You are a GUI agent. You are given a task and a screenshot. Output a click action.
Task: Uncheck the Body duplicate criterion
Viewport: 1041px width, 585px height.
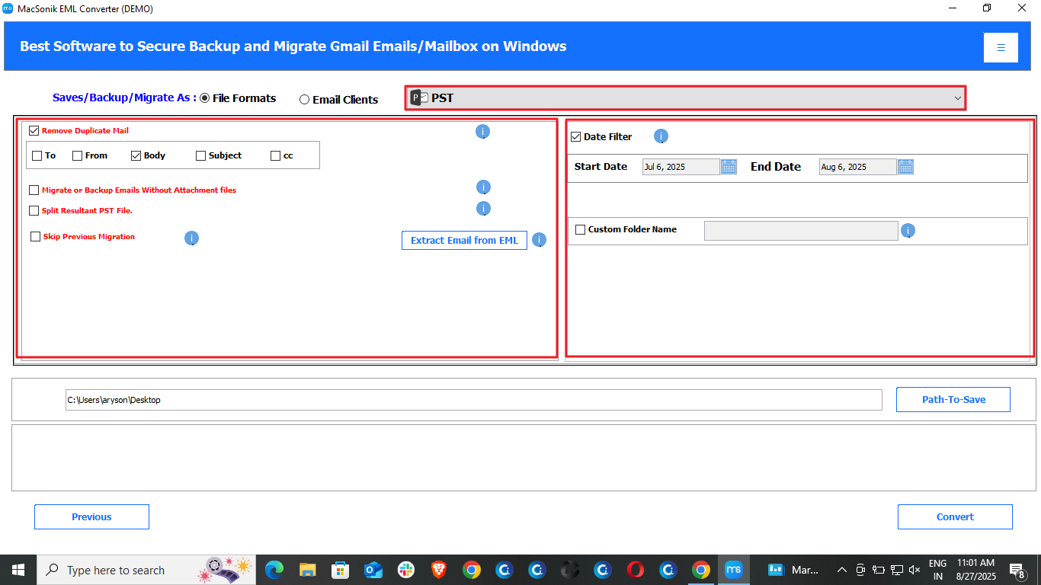136,155
